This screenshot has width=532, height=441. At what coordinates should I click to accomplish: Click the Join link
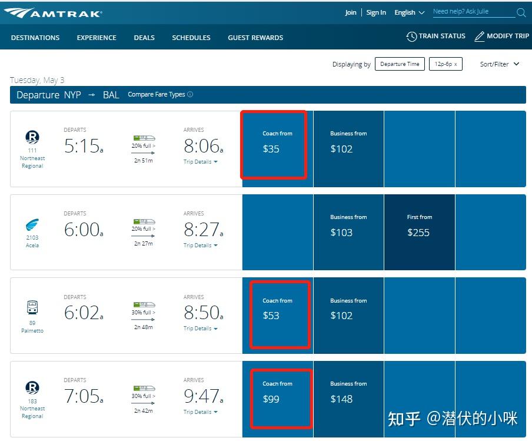pyautogui.click(x=351, y=12)
